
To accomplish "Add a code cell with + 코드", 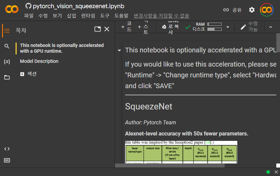I will tap(126, 27).
